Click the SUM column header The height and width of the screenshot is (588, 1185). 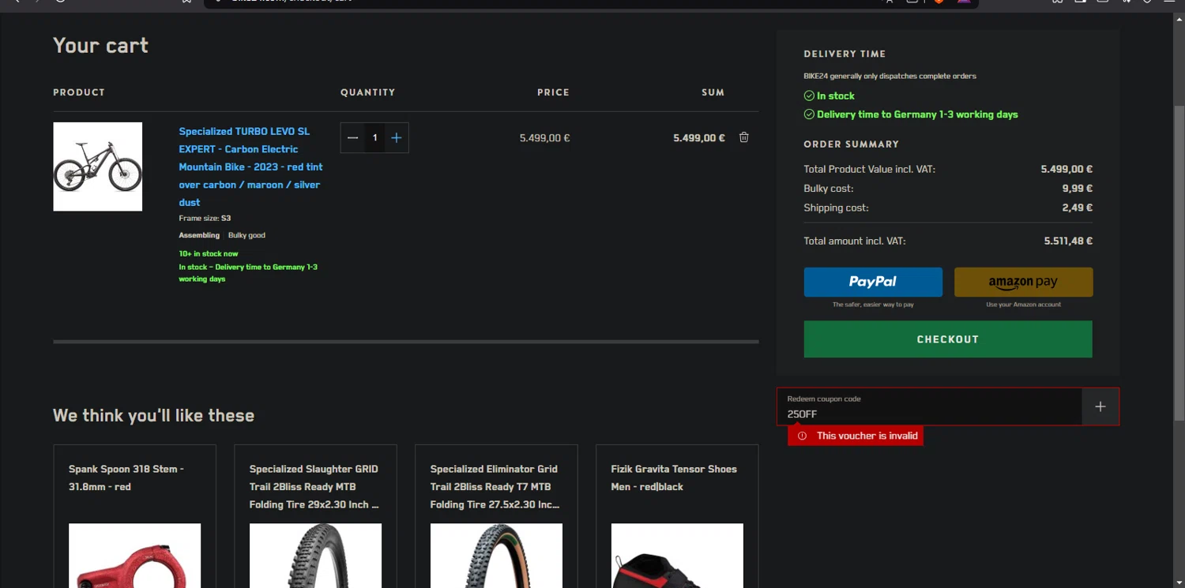coord(713,92)
